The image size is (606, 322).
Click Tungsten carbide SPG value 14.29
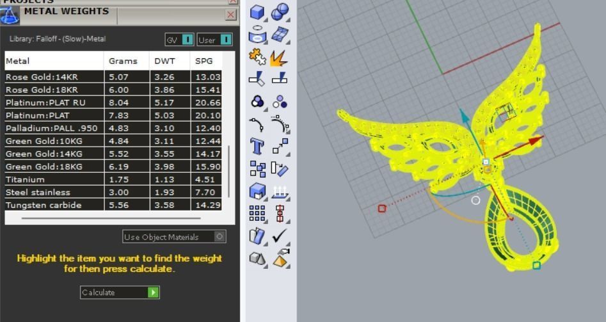[208, 205]
